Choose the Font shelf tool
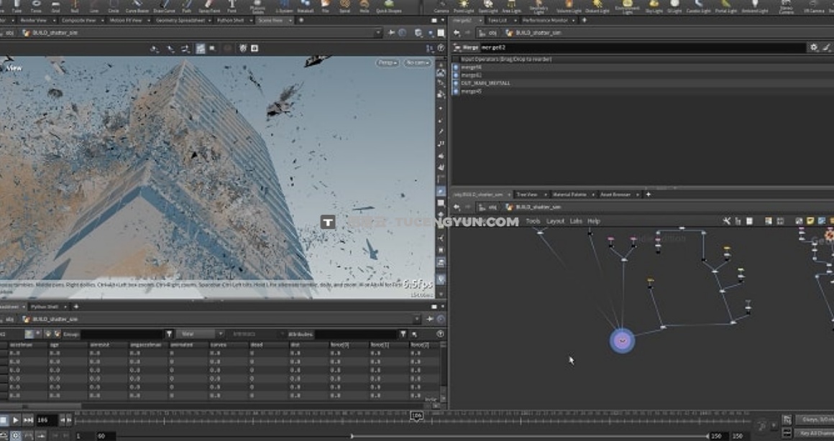Image resolution: width=834 pixels, height=441 pixels. [x=232, y=5]
